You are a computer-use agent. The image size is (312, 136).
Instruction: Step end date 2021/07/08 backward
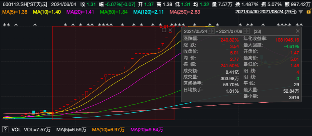[245, 31]
